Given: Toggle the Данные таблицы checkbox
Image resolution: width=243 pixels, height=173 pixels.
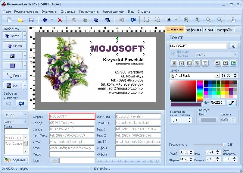Looking at the screenshot, I should click(x=173, y=54).
